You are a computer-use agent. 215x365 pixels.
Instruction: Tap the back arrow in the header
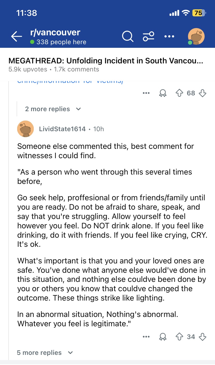point(16,37)
